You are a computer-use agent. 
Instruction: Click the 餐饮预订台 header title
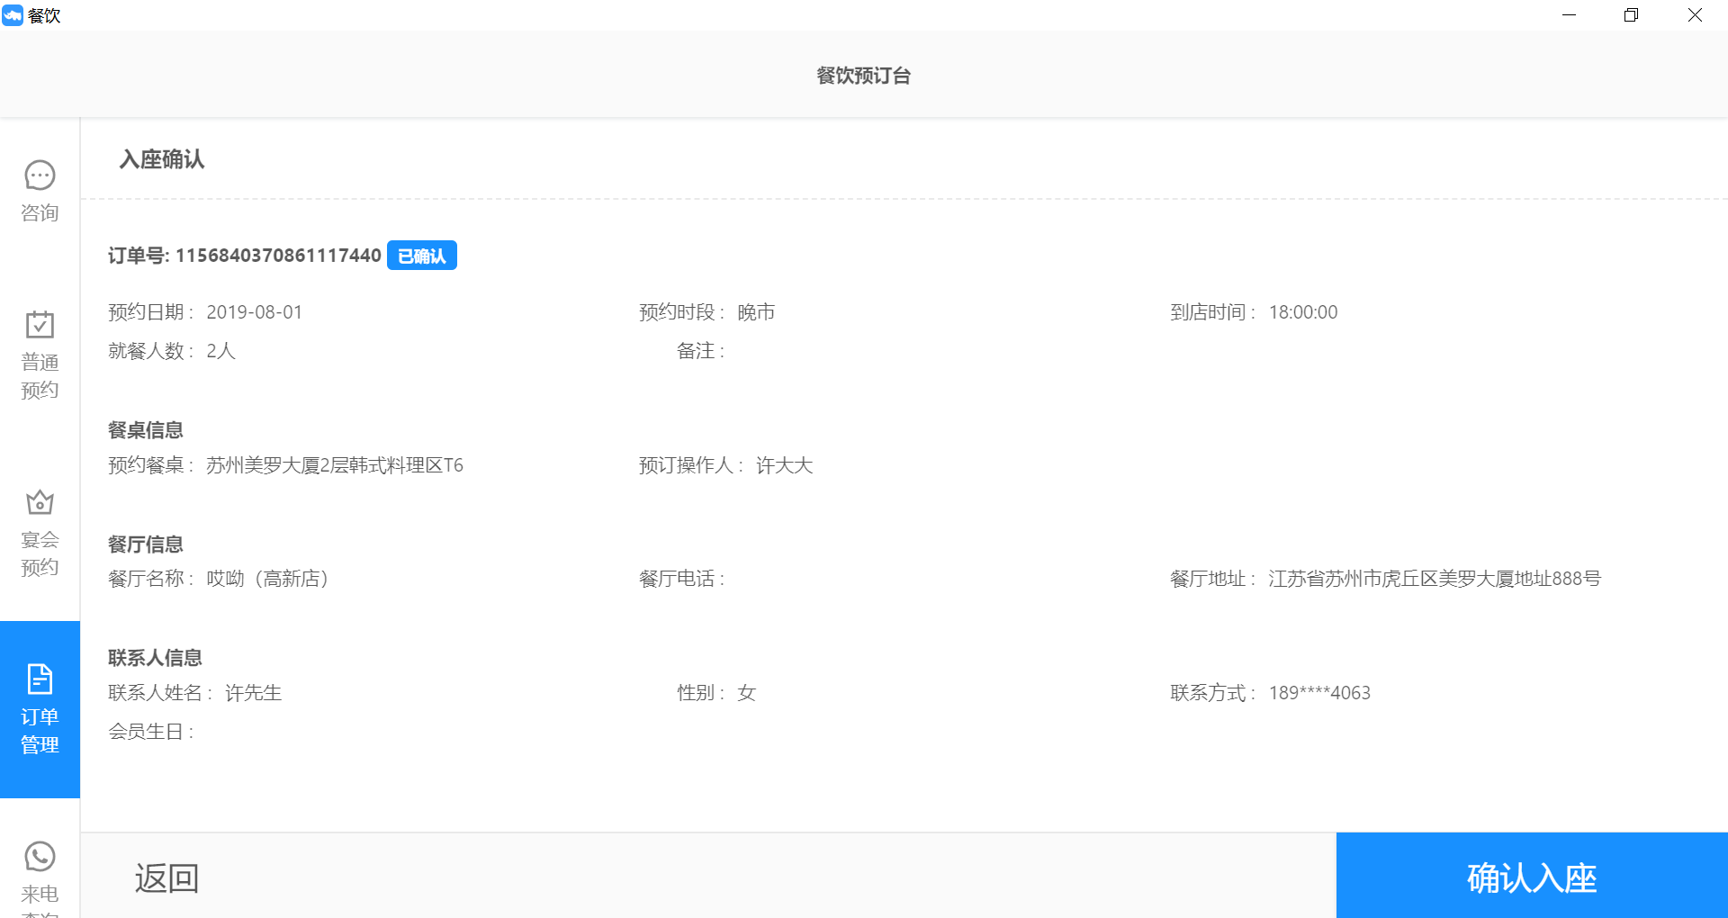tap(864, 76)
